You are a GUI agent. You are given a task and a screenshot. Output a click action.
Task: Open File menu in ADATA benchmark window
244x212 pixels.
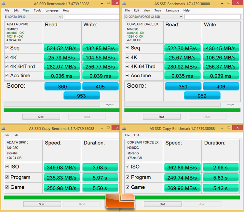tap(7, 10)
